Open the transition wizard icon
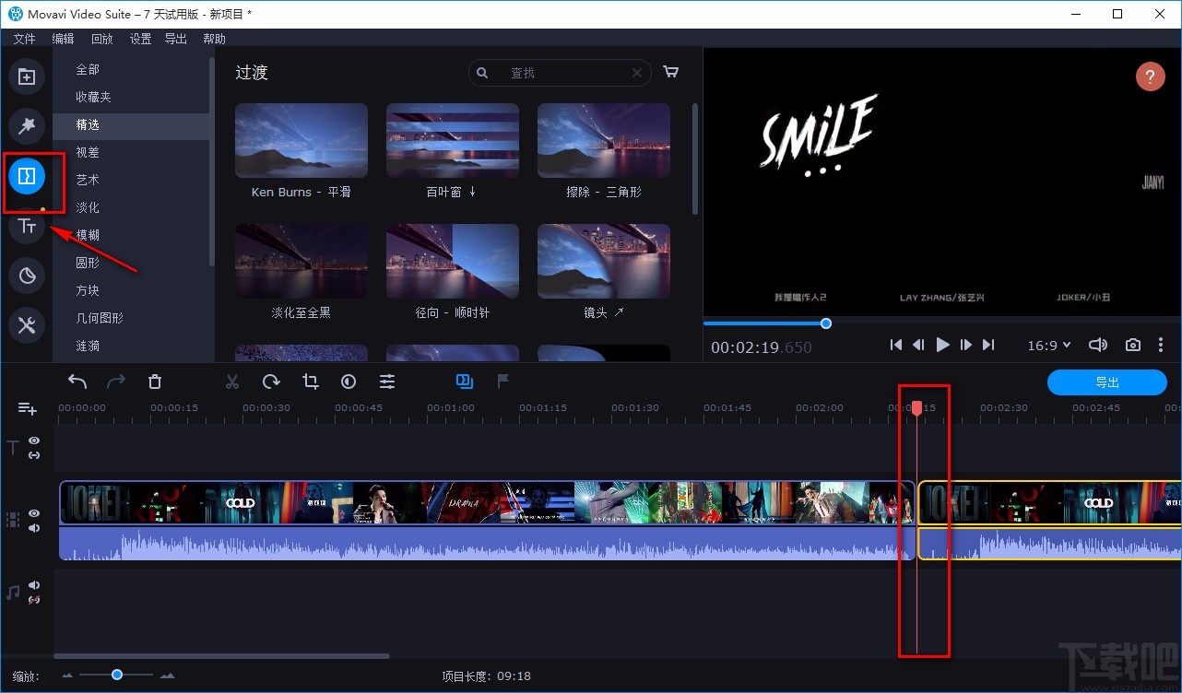Viewport: 1182px width, 693px height. tap(465, 381)
